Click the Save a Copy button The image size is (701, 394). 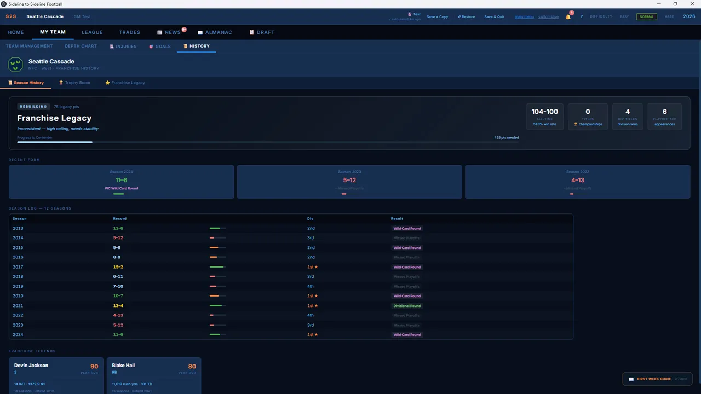coord(437,16)
